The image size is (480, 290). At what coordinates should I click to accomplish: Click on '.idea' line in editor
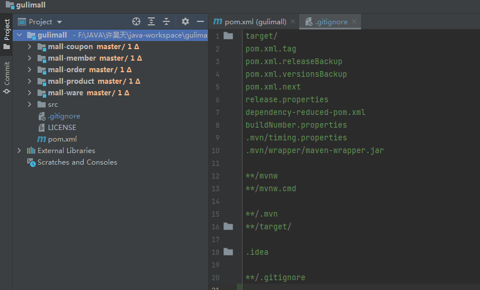tap(257, 252)
